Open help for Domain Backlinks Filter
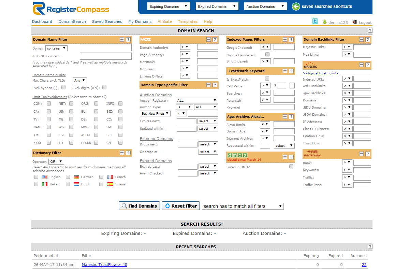This screenshot has width=410, height=269. point(368,40)
